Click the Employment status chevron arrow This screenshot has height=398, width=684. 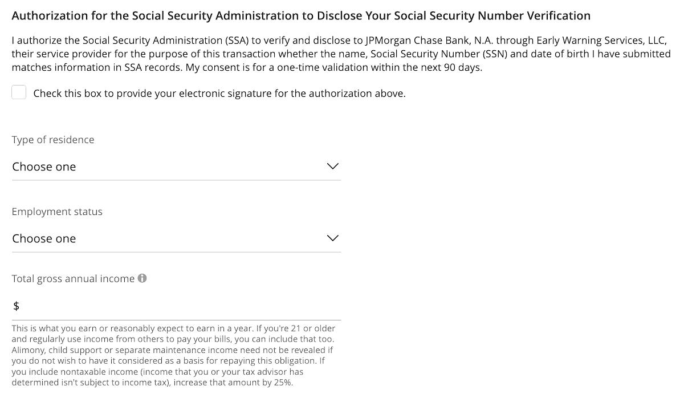click(332, 238)
